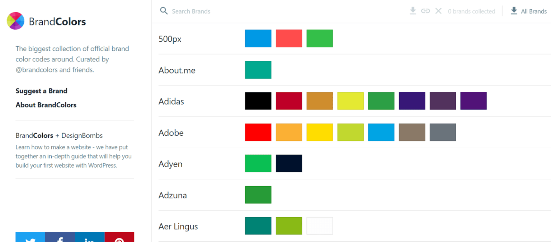Image resolution: width=551 pixels, height=242 pixels.
Task: Open the About BrandColors page
Action: click(46, 105)
